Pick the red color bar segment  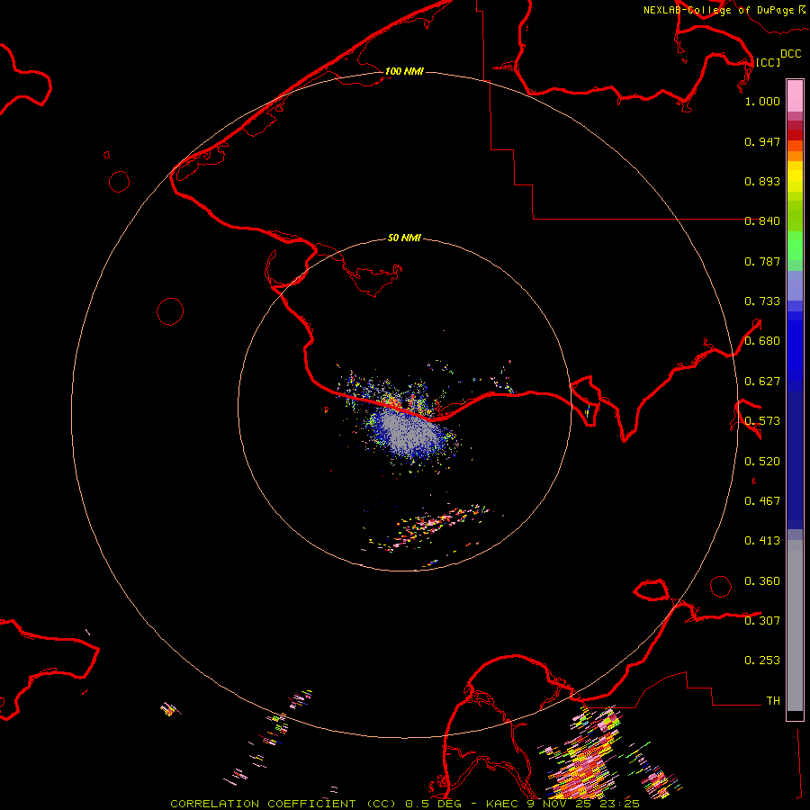click(795, 135)
